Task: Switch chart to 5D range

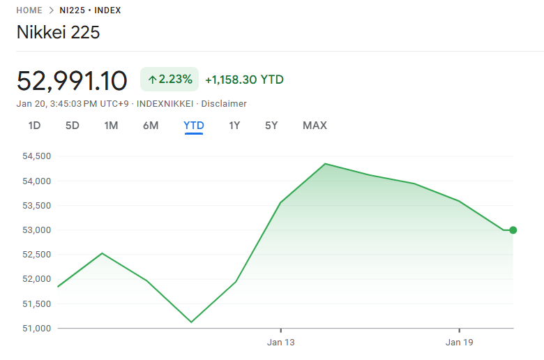Action: click(73, 126)
